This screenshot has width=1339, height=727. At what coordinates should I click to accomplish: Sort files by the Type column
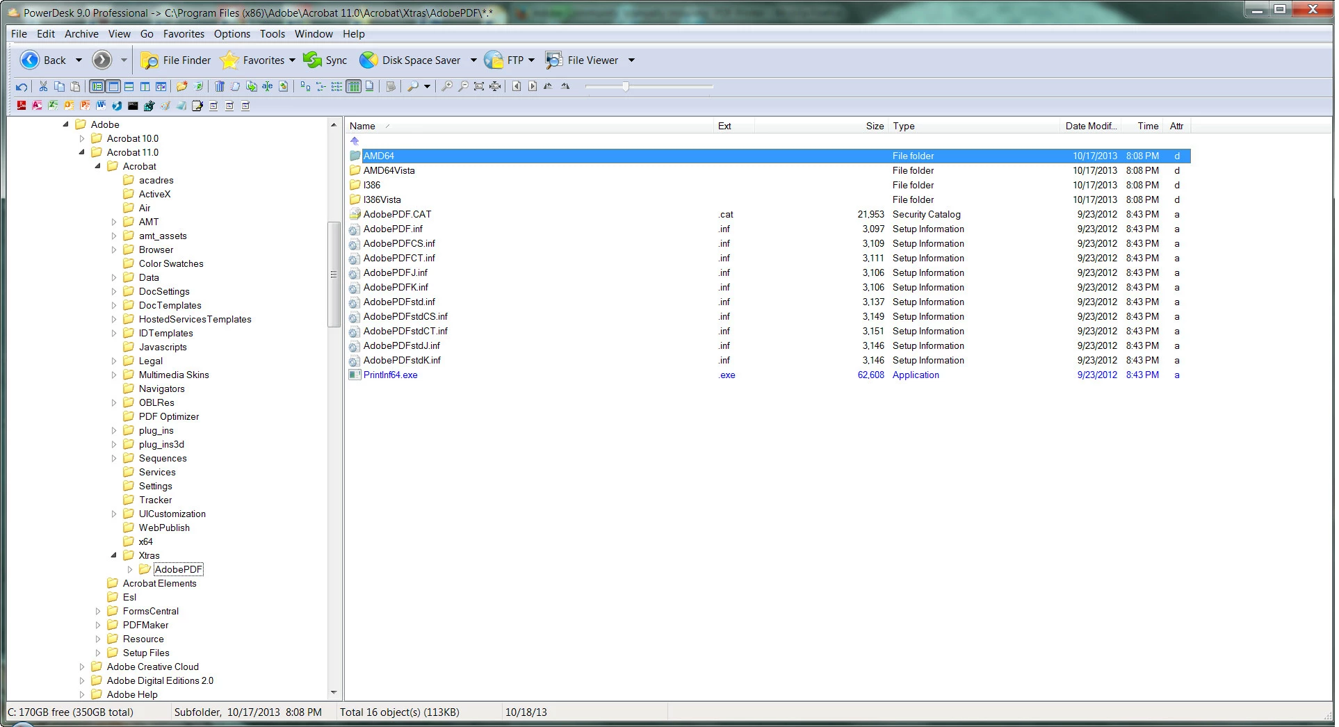tap(975, 126)
